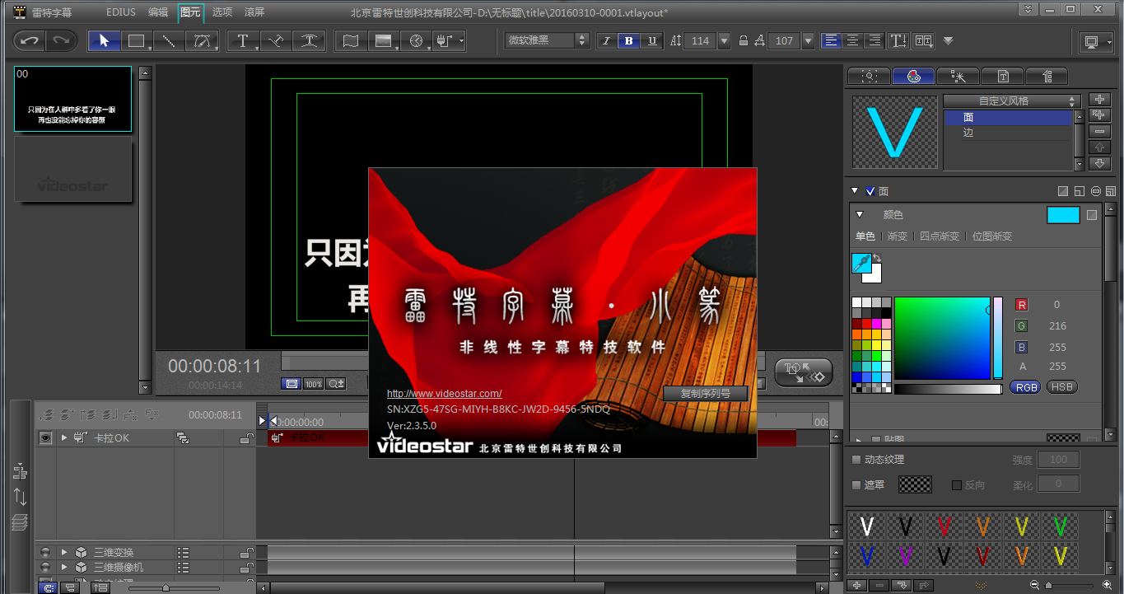This screenshot has height=594, width=1124.
Task: Select the 四点渐变 fill mode
Action: point(940,236)
